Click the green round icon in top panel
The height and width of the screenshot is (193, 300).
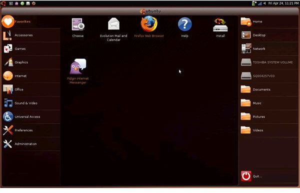click(22, 3)
